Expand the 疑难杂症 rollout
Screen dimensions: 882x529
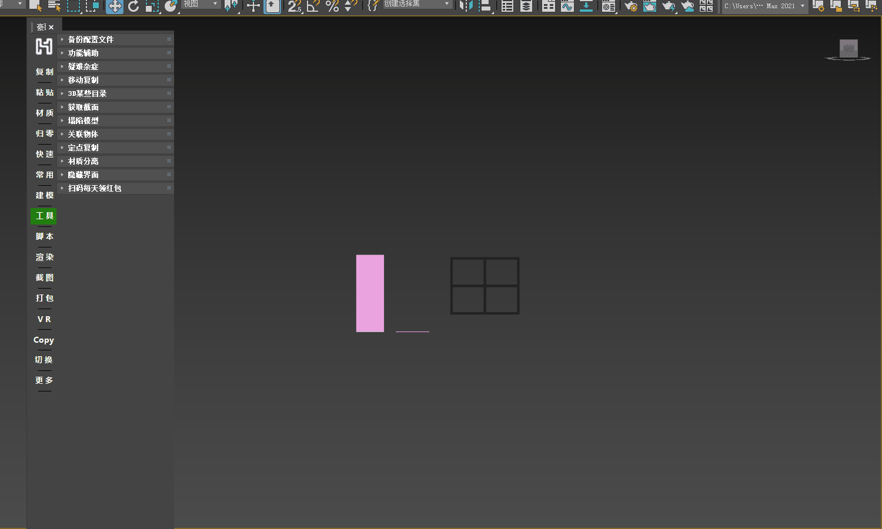point(116,66)
